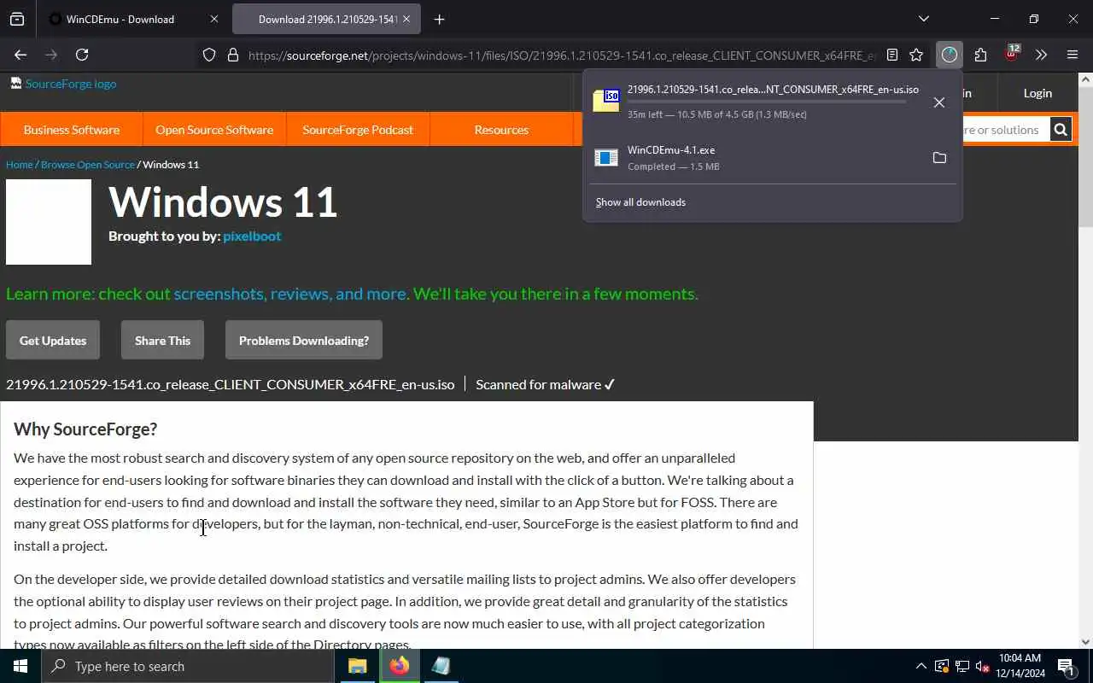Open uBlock Origin extension icon
The image size is (1093, 683).
tap(1011, 54)
